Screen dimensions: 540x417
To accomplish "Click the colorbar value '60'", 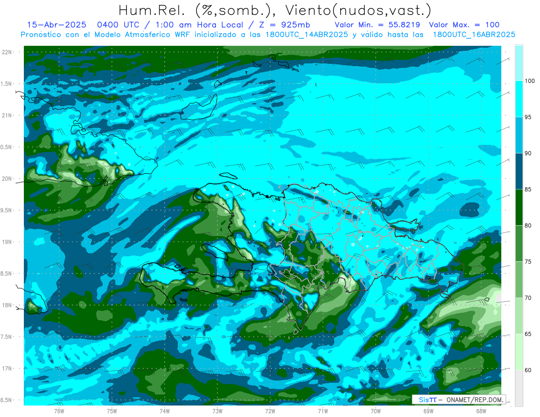I will tap(528, 370).
